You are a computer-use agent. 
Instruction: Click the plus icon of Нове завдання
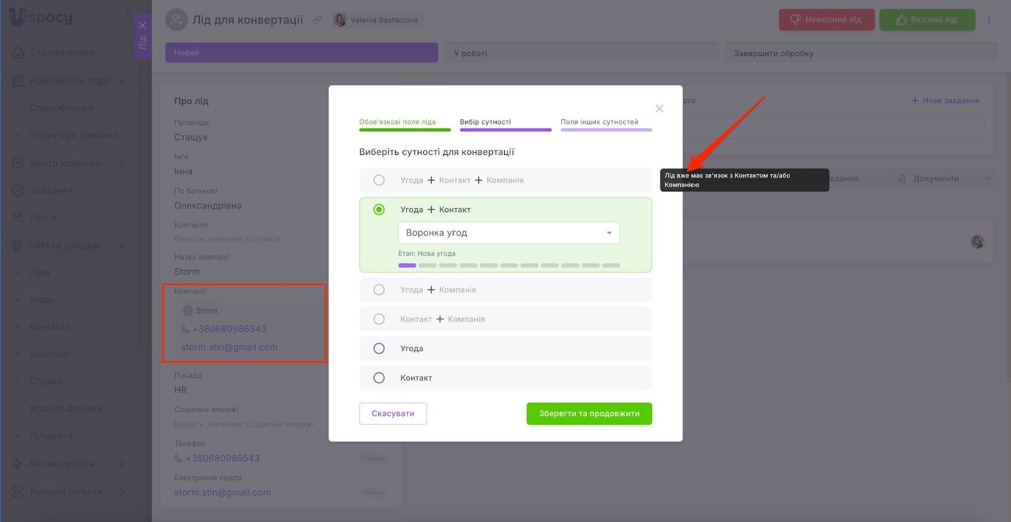(x=915, y=100)
